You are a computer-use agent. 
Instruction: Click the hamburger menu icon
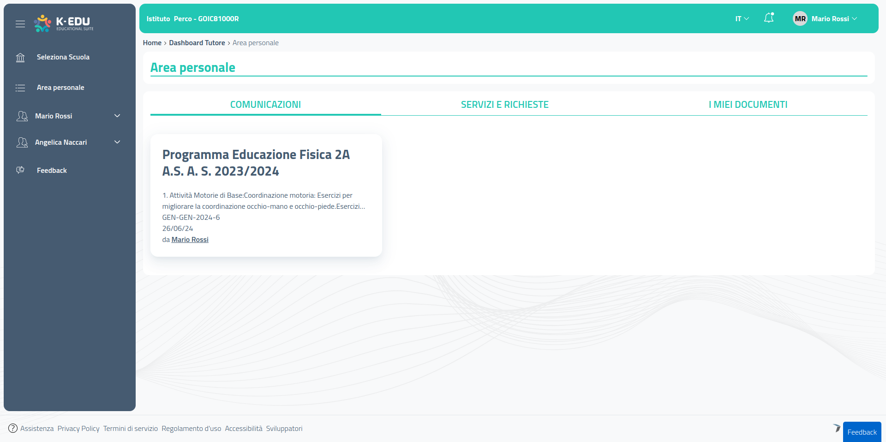(20, 24)
